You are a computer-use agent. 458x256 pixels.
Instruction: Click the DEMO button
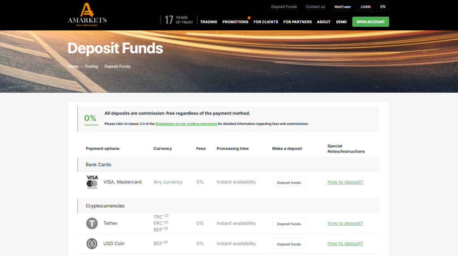point(341,22)
